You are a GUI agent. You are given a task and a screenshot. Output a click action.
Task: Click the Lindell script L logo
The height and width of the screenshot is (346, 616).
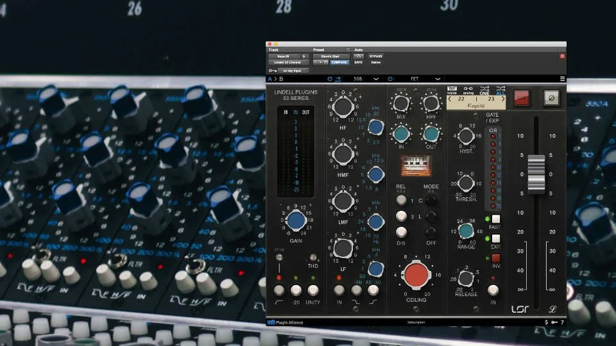tap(552, 309)
